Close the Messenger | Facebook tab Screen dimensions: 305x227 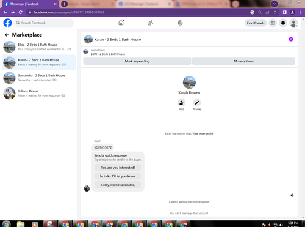pos(56,4)
